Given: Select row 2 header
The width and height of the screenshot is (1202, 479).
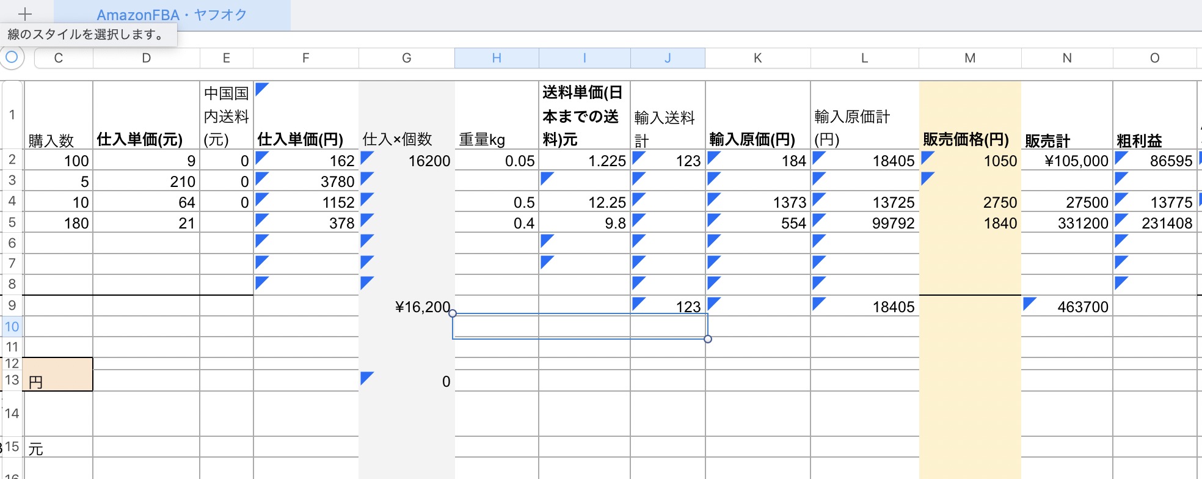Looking at the screenshot, I should point(12,159).
